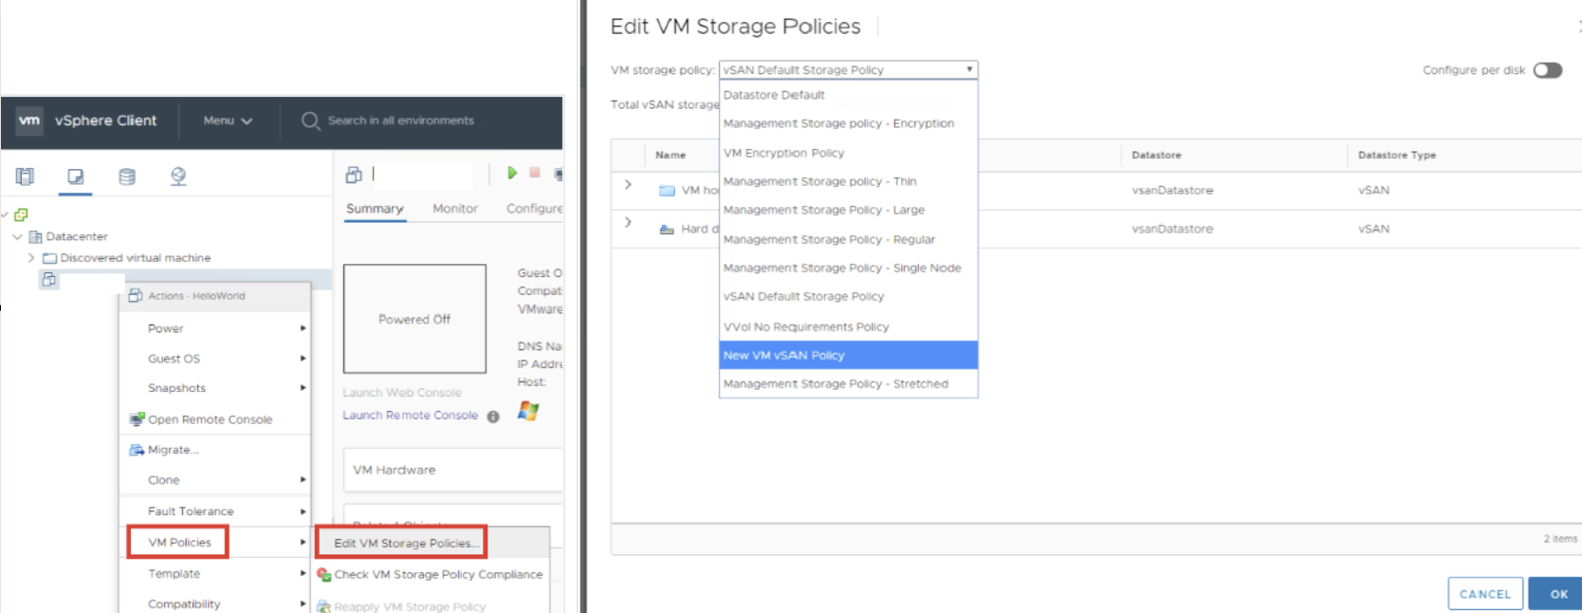Select Management Storage Policy - Stretched option

click(848, 383)
